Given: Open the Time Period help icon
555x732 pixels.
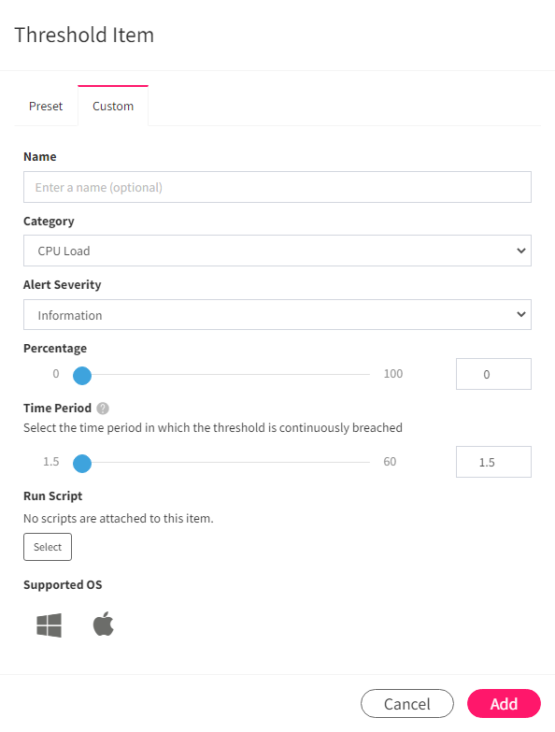Looking at the screenshot, I should [x=103, y=409].
